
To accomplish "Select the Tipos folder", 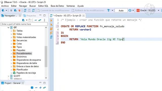I will click(x=19, y=47).
